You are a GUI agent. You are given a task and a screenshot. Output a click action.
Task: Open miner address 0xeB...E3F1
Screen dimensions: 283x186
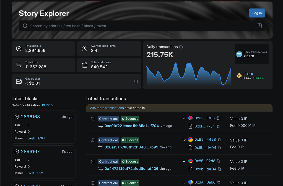tap(36, 138)
